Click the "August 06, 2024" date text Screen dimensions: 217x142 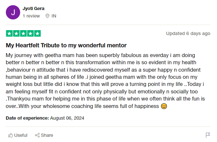point(67,118)
